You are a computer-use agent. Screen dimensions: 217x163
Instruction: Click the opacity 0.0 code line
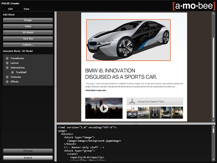tap(87, 157)
